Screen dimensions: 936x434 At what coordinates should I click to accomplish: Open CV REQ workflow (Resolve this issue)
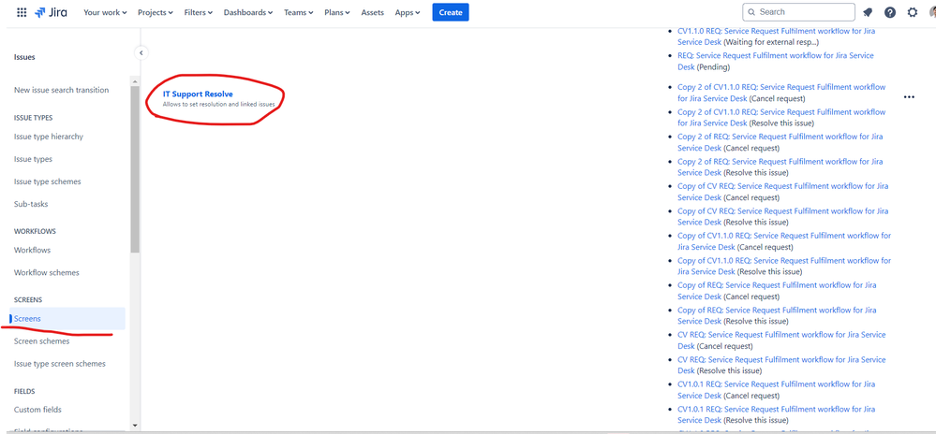pos(781,365)
